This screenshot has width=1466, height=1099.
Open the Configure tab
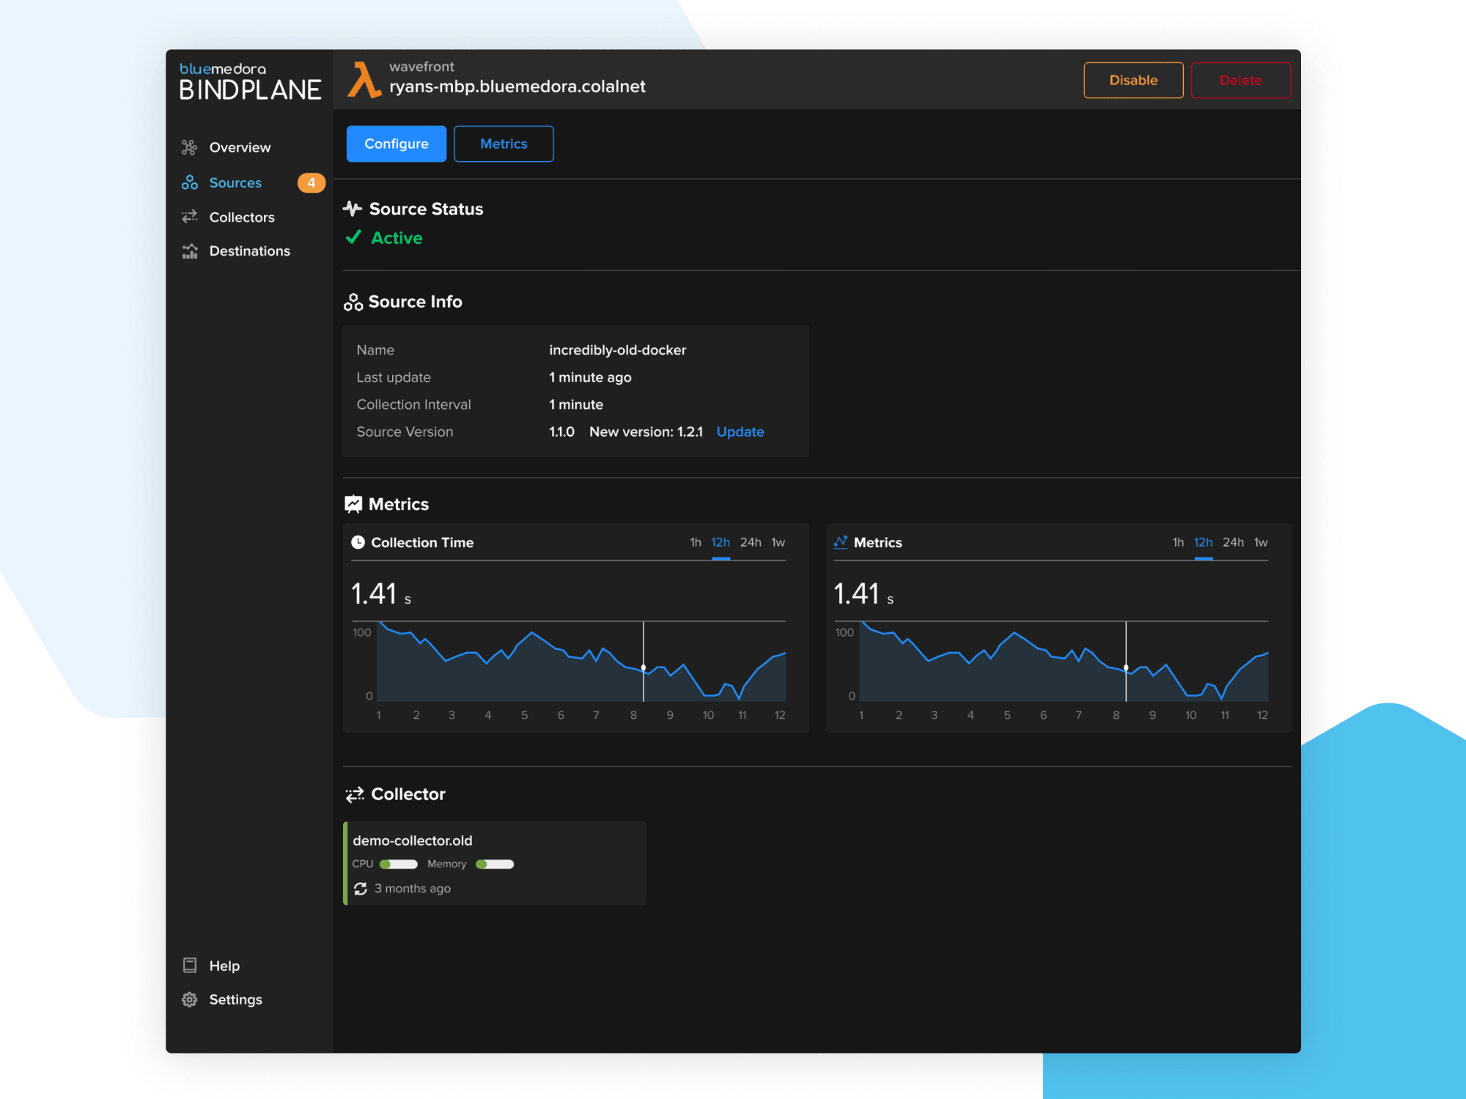click(397, 144)
